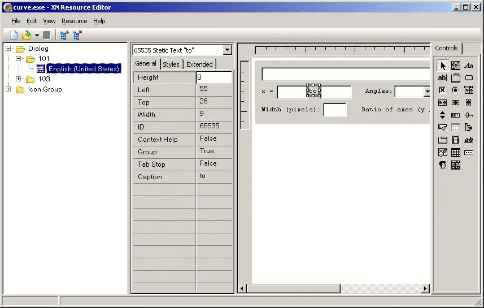Open the open-file dropdown arrow in toolbar
The height and width of the screenshot is (308, 484).
(x=37, y=36)
